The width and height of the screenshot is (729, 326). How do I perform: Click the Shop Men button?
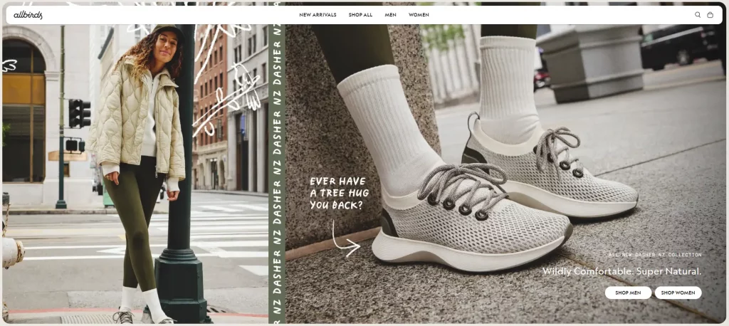pyautogui.click(x=628, y=293)
